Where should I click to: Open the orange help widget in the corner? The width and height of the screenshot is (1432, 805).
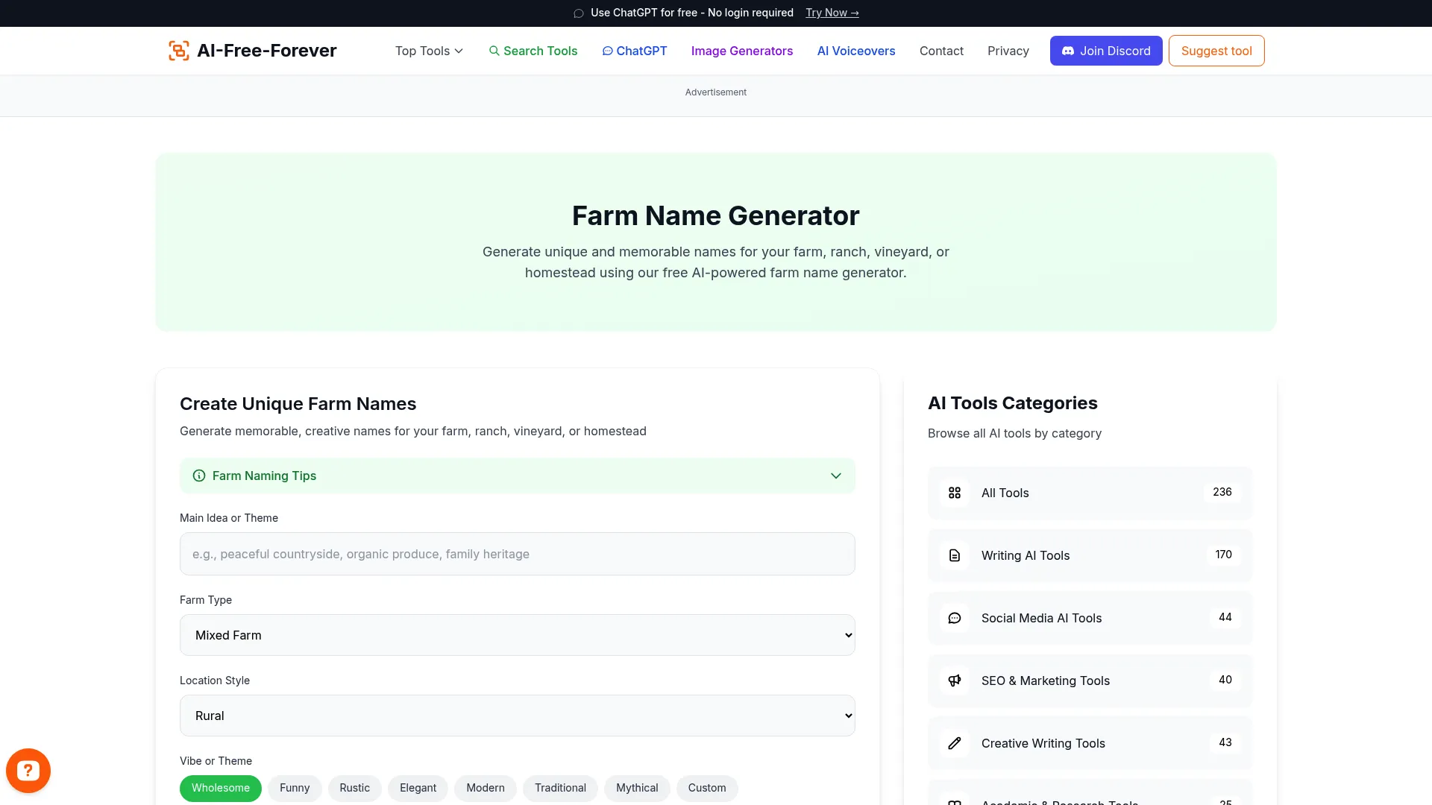(x=28, y=770)
